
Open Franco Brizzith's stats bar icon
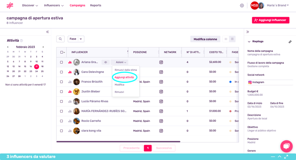tap(70, 82)
